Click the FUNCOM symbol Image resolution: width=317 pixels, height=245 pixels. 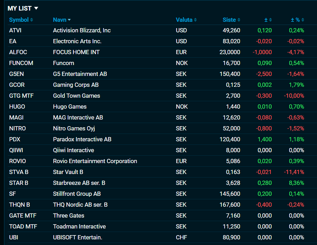tap(21, 63)
